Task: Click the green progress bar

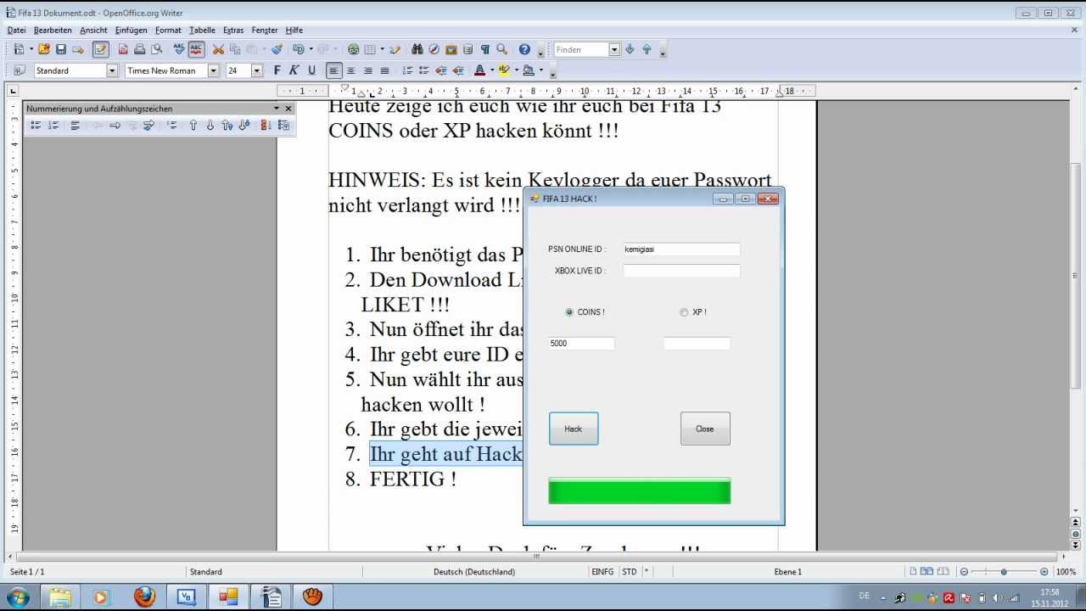Action: point(639,490)
